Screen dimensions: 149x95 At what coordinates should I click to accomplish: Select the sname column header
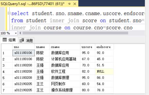(x=42, y=47)
